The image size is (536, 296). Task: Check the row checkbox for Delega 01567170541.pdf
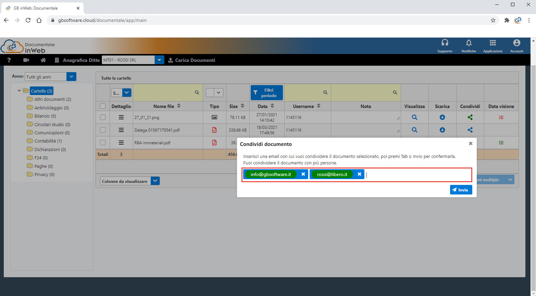click(102, 130)
